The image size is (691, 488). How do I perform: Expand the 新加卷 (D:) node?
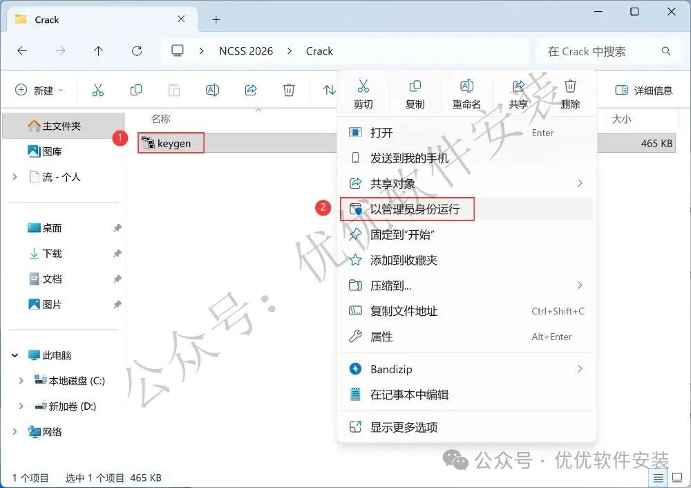click(21, 406)
